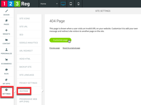This screenshot has width=141, height=105.
Task: Switch to desktop preview icon
Action: [63, 4]
